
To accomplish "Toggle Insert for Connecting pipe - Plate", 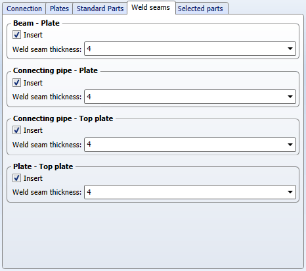I will (16, 83).
